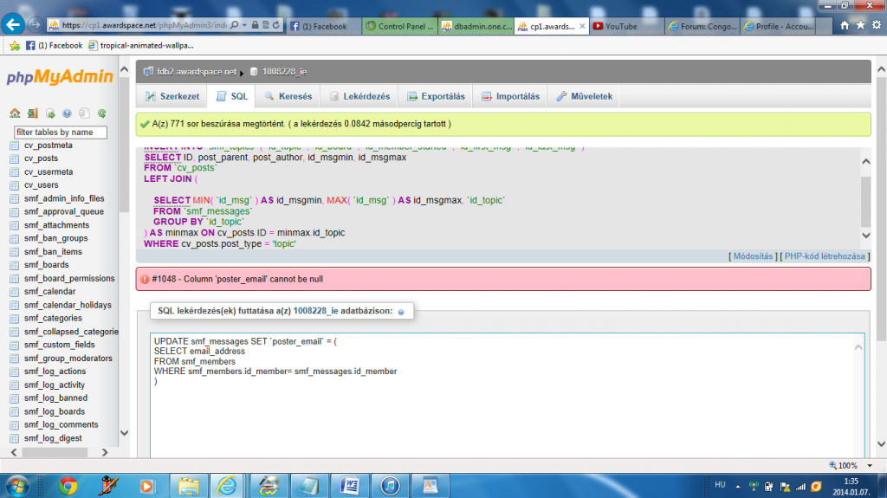887x498 pixels.
Task: Reload navigation frame with green refresh icon
Action: pos(102,113)
